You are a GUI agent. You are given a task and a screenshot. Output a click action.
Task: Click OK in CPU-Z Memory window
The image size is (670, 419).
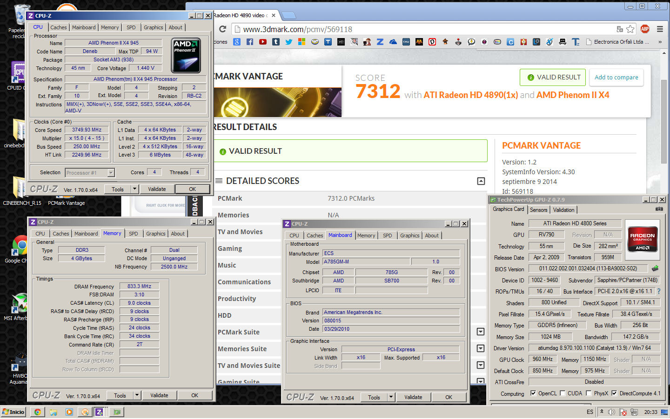click(x=195, y=395)
